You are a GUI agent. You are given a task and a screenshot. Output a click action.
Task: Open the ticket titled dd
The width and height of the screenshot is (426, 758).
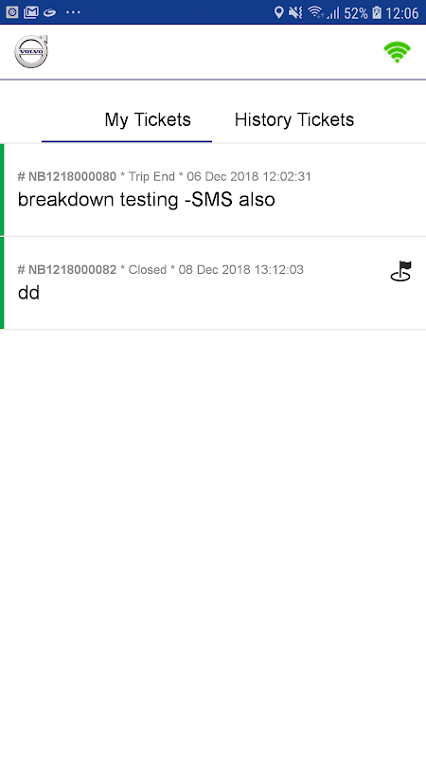click(213, 283)
